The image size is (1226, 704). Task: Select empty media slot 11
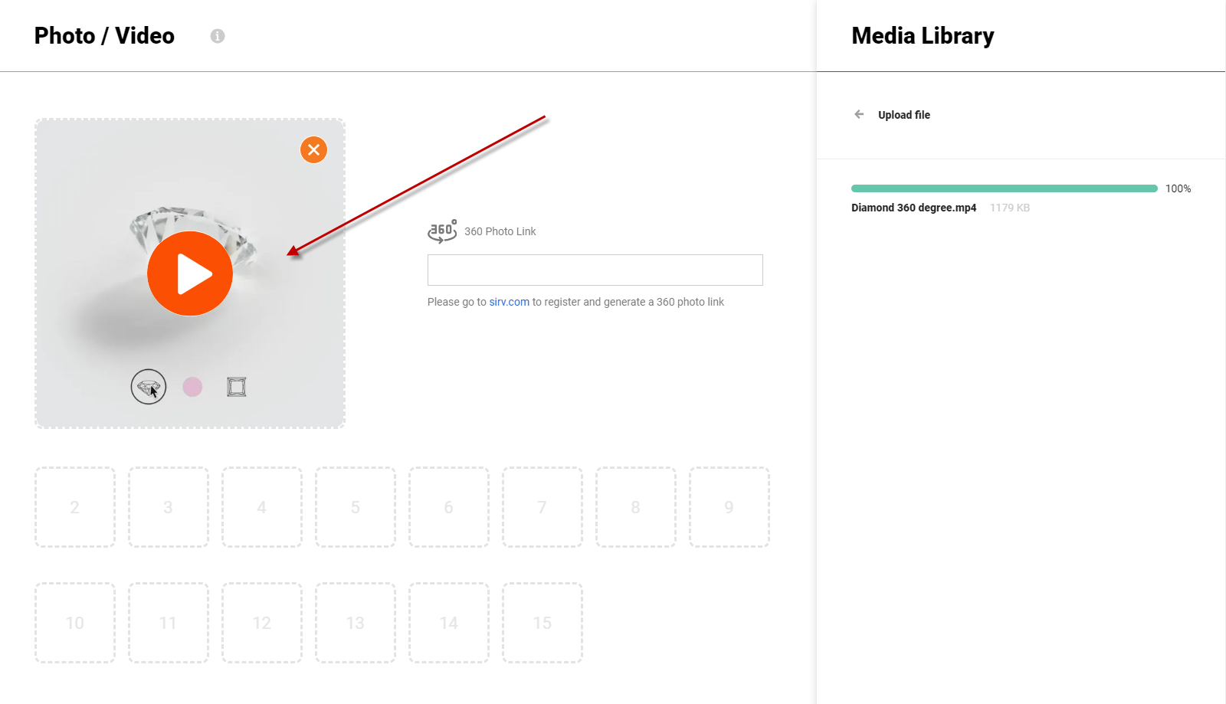[x=169, y=623]
